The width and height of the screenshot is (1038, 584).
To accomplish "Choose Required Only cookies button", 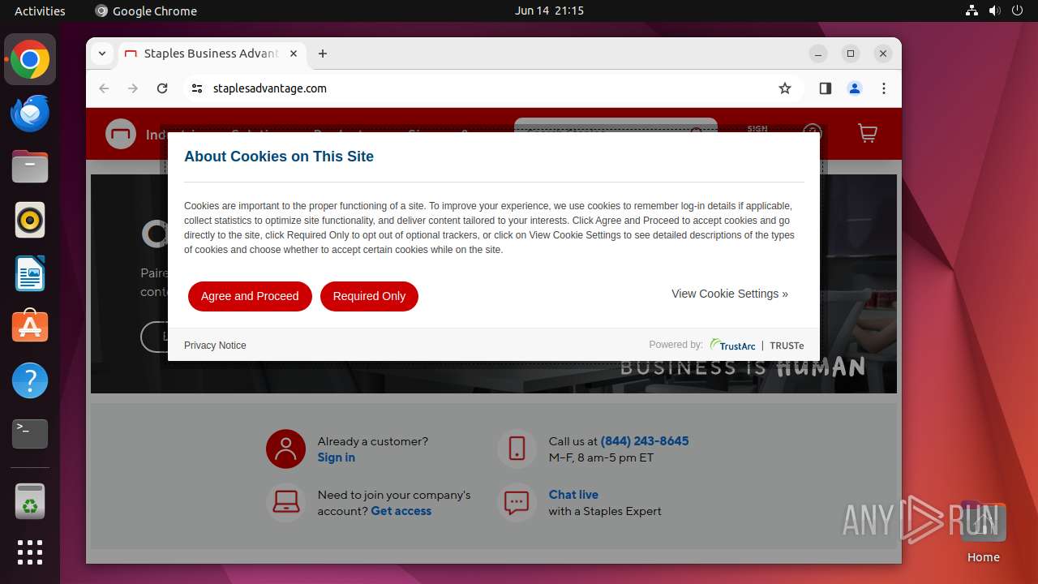I will (x=369, y=296).
